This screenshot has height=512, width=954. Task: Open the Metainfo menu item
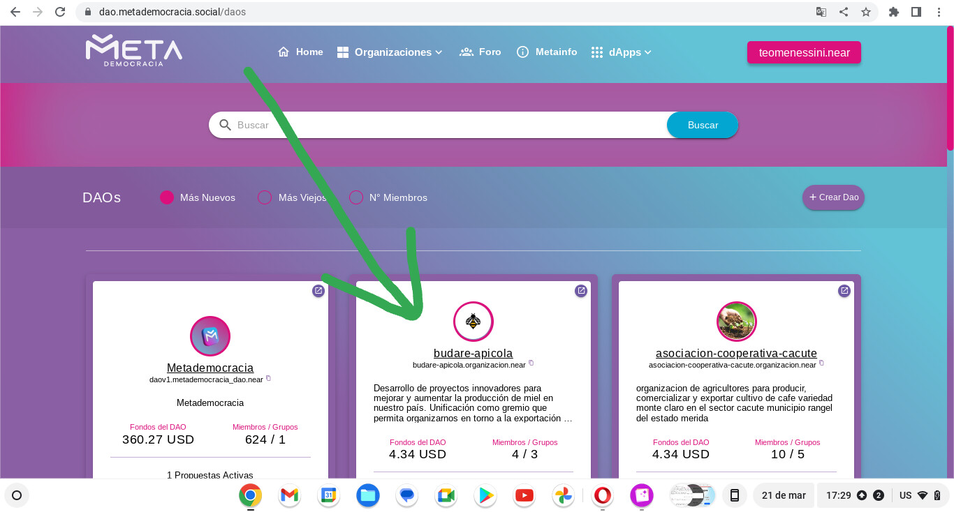click(547, 52)
